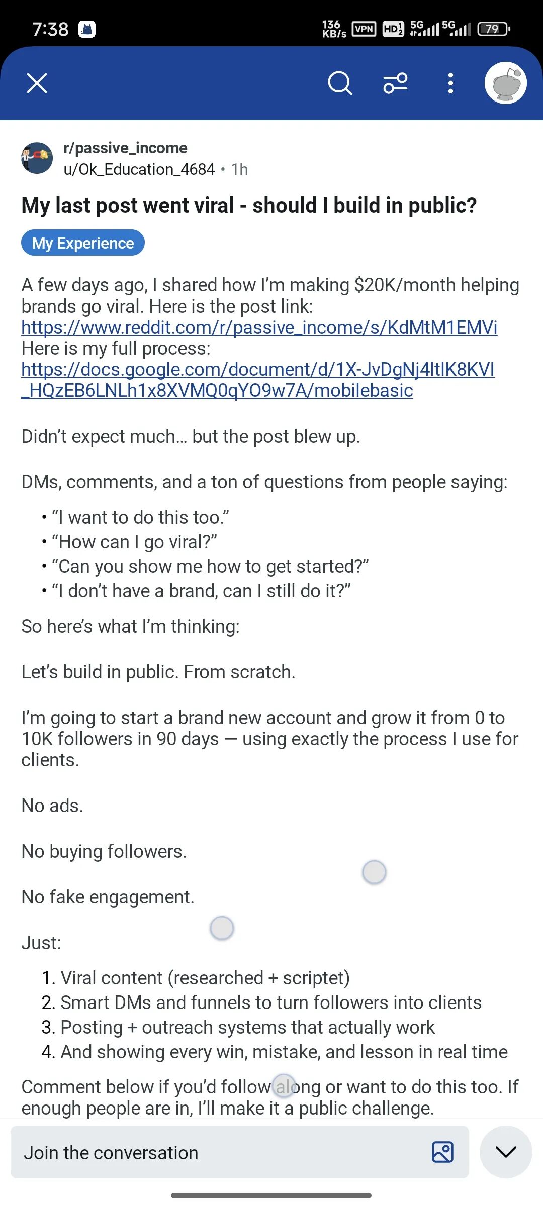Open the reddit.com passive_income post link
Screen dimensions: 543x1206
click(259, 327)
